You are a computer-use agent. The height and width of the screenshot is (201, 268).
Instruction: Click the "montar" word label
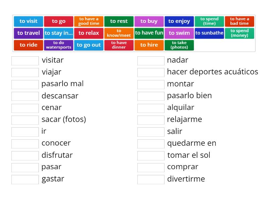click(x=180, y=84)
